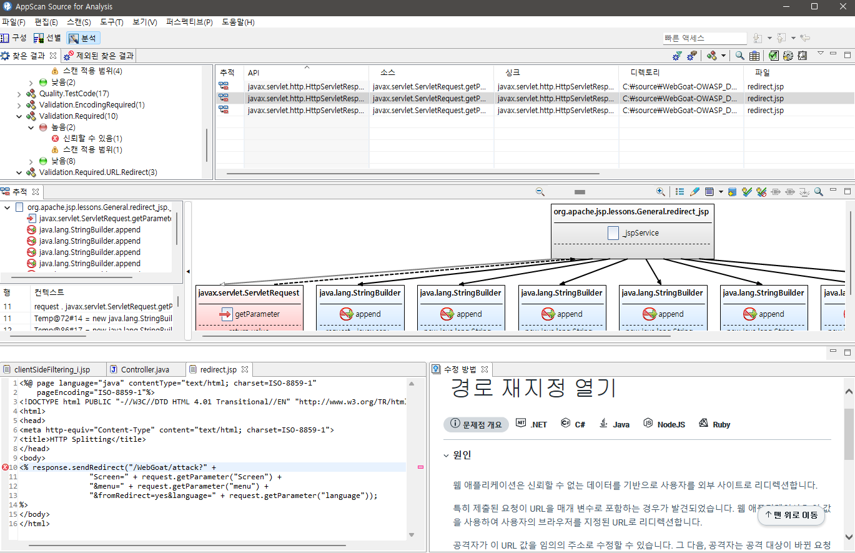Select the 문제점 개요 pill button
The width and height of the screenshot is (855, 553).
(476, 424)
